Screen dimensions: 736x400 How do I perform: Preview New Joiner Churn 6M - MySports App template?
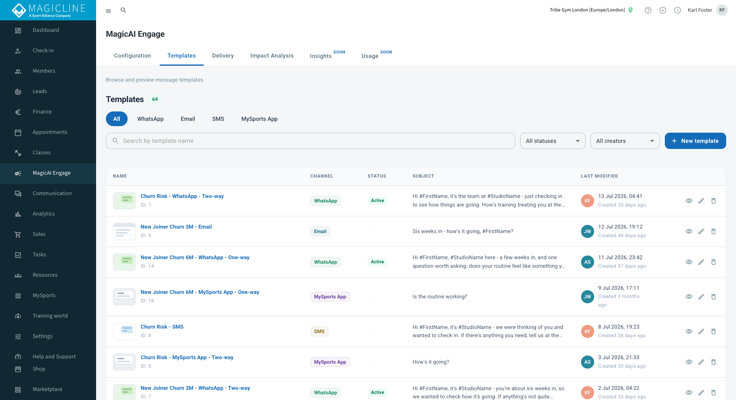pos(689,297)
